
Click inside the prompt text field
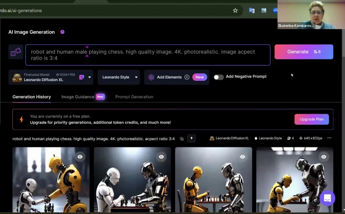tap(148, 55)
